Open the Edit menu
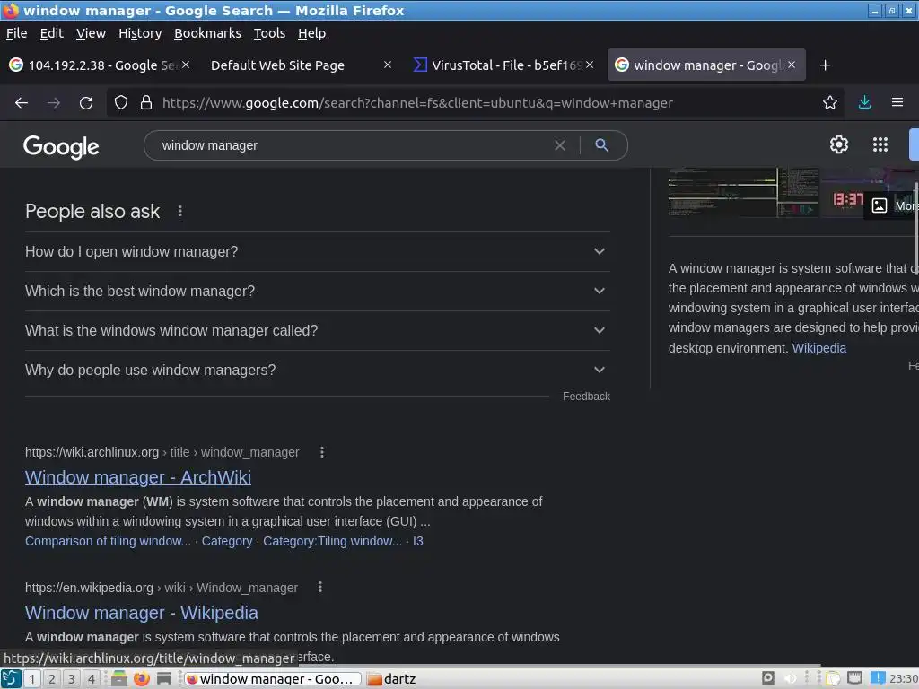Screen dimensions: 919x689 pos(51,33)
